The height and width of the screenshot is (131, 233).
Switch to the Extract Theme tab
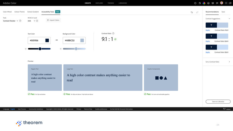coord(19,12)
